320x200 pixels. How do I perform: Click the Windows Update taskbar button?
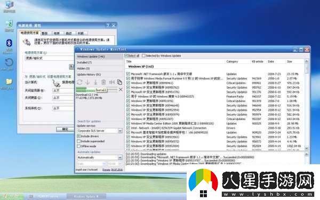[x=86, y=196]
